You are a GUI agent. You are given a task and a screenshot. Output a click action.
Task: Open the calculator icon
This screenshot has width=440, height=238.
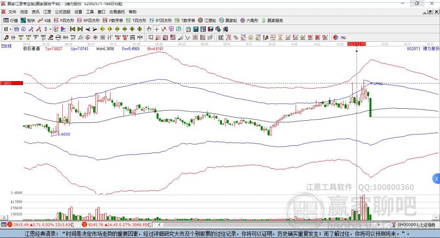(196, 29)
